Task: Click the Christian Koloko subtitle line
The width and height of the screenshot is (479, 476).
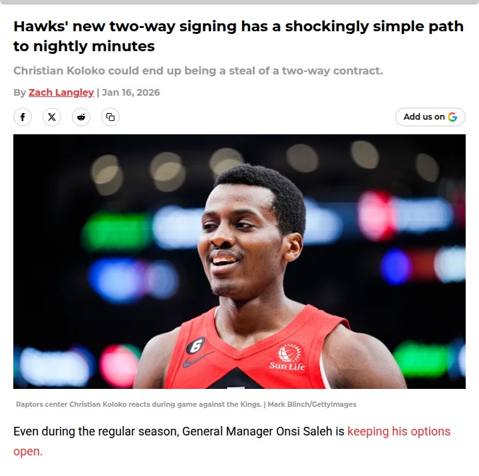Action: tap(198, 71)
